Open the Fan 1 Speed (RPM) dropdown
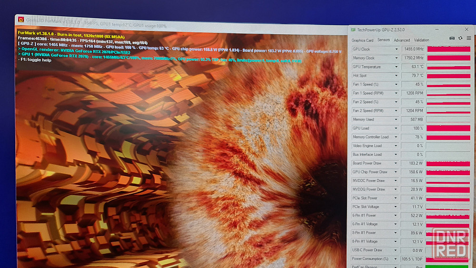The width and height of the screenshot is (476, 268). pyautogui.click(x=396, y=93)
